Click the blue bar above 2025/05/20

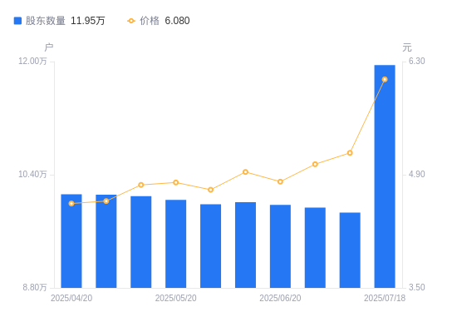coord(176,244)
